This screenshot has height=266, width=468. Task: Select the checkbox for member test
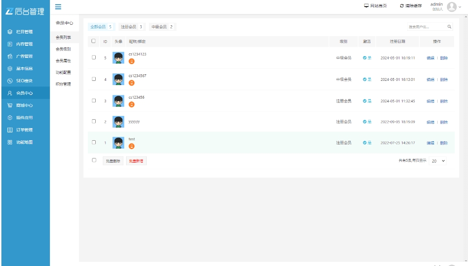[x=94, y=143]
